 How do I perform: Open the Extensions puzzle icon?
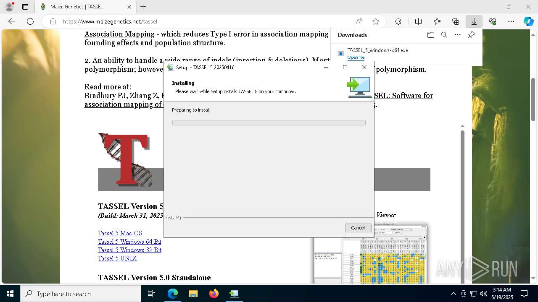click(x=398, y=21)
